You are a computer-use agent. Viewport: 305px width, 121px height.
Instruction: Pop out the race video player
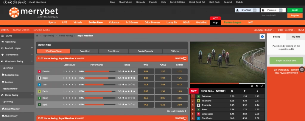[x=262, y=86]
